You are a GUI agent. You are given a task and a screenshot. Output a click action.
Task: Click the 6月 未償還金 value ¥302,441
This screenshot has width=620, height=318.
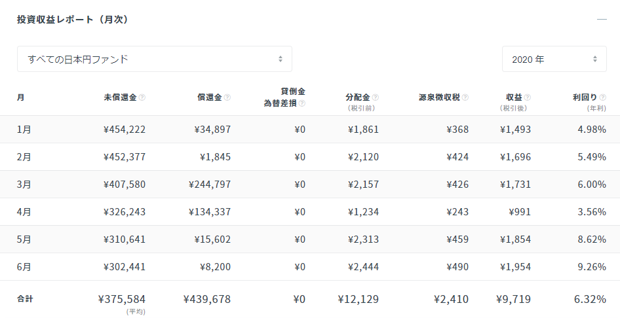[125, 267]
